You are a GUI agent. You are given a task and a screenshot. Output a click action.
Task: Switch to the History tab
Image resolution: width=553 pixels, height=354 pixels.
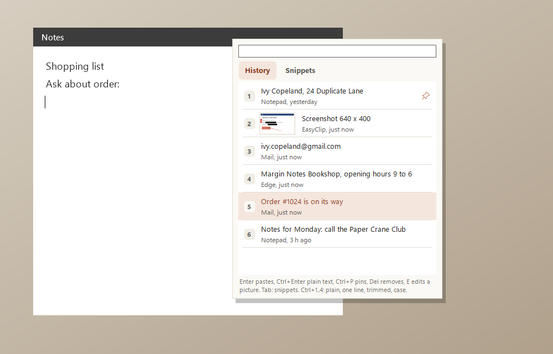point(258,70)
